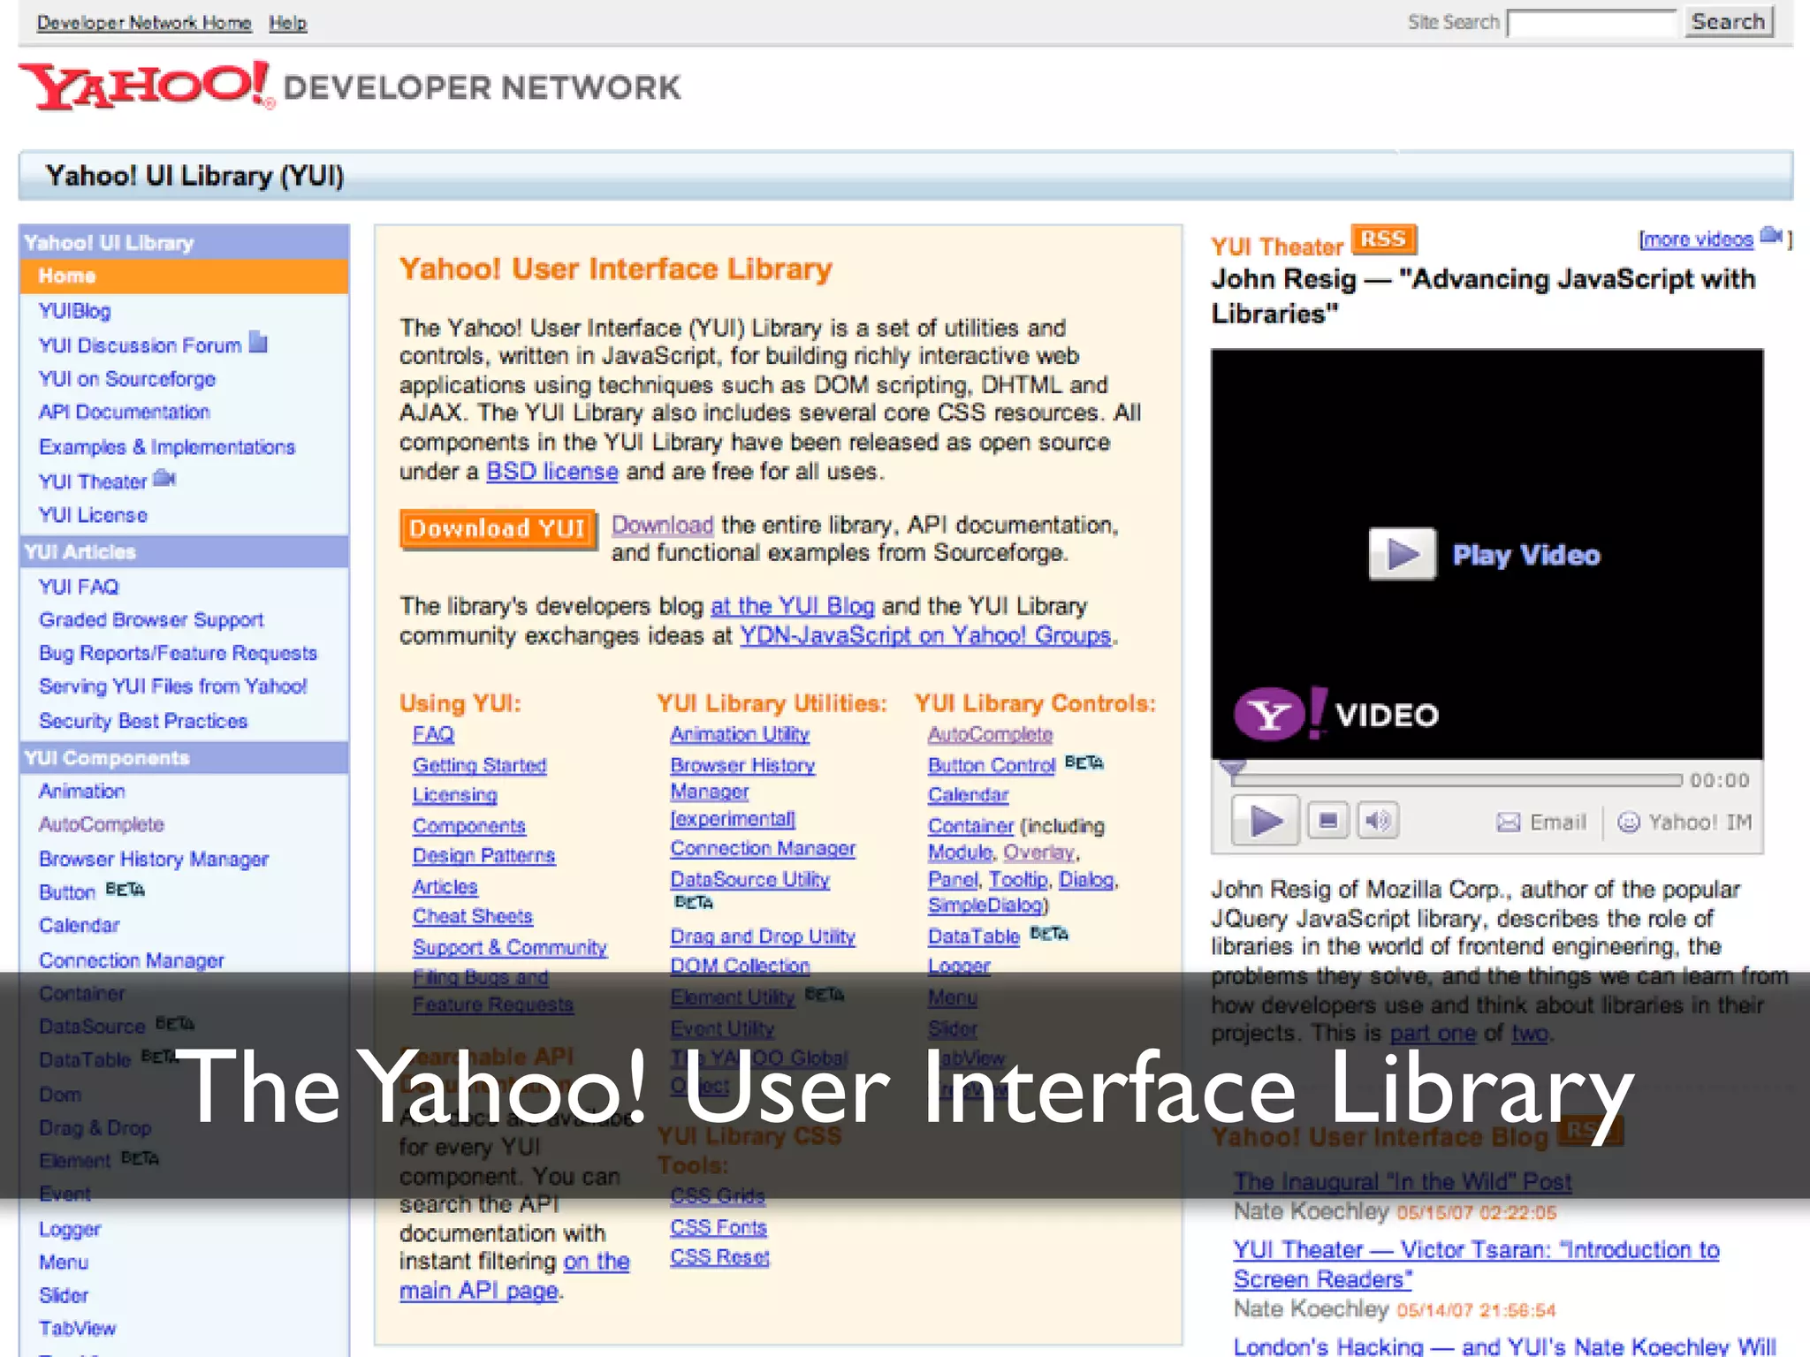
Task: Open AutoComplete component in sidebar
Action: 102,824
